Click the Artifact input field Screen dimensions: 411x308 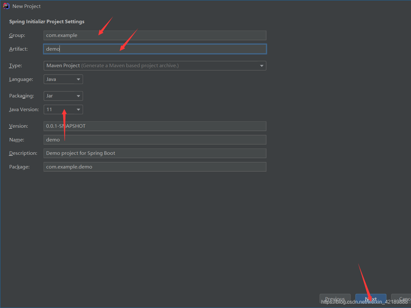pos(155,49)
